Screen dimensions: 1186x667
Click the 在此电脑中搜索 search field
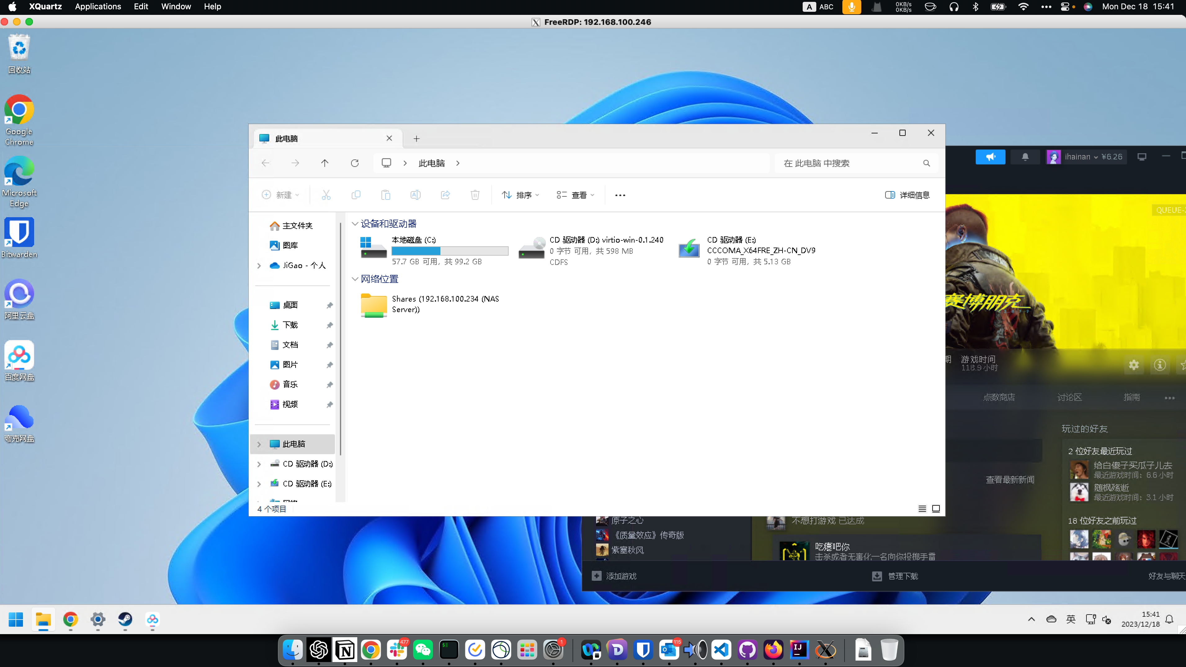pos(856,163)
